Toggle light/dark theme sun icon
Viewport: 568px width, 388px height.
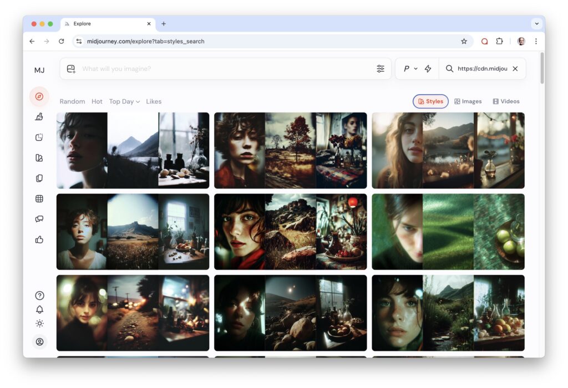39,323
